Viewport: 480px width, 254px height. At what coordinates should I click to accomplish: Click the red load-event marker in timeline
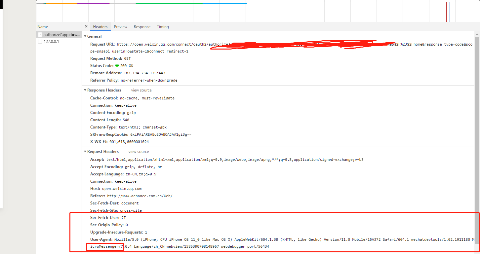(x=446, y=12)
